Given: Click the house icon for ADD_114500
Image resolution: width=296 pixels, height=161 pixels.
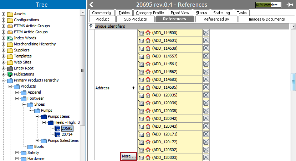Looking at the screenshot, I should click(x=148, y=33).
